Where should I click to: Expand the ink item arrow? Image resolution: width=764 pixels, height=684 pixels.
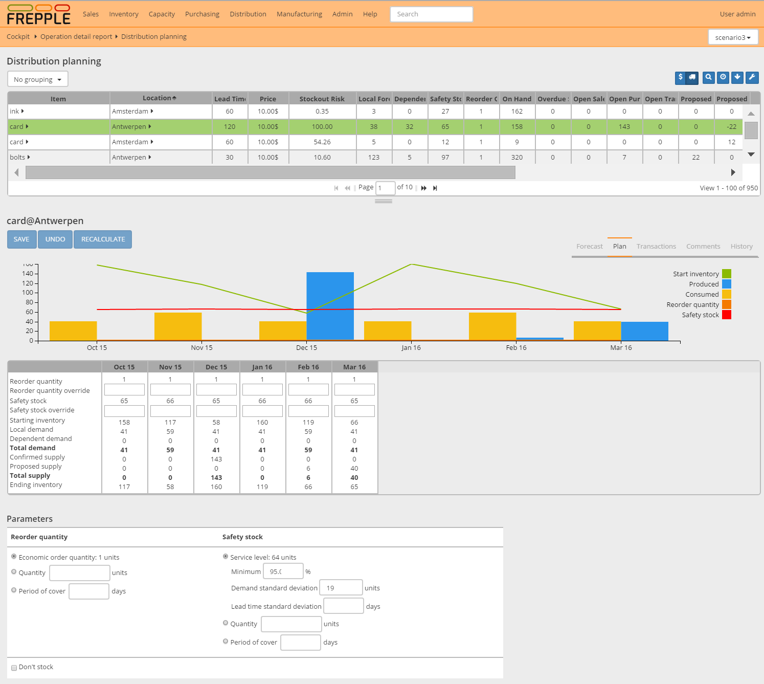23,111
